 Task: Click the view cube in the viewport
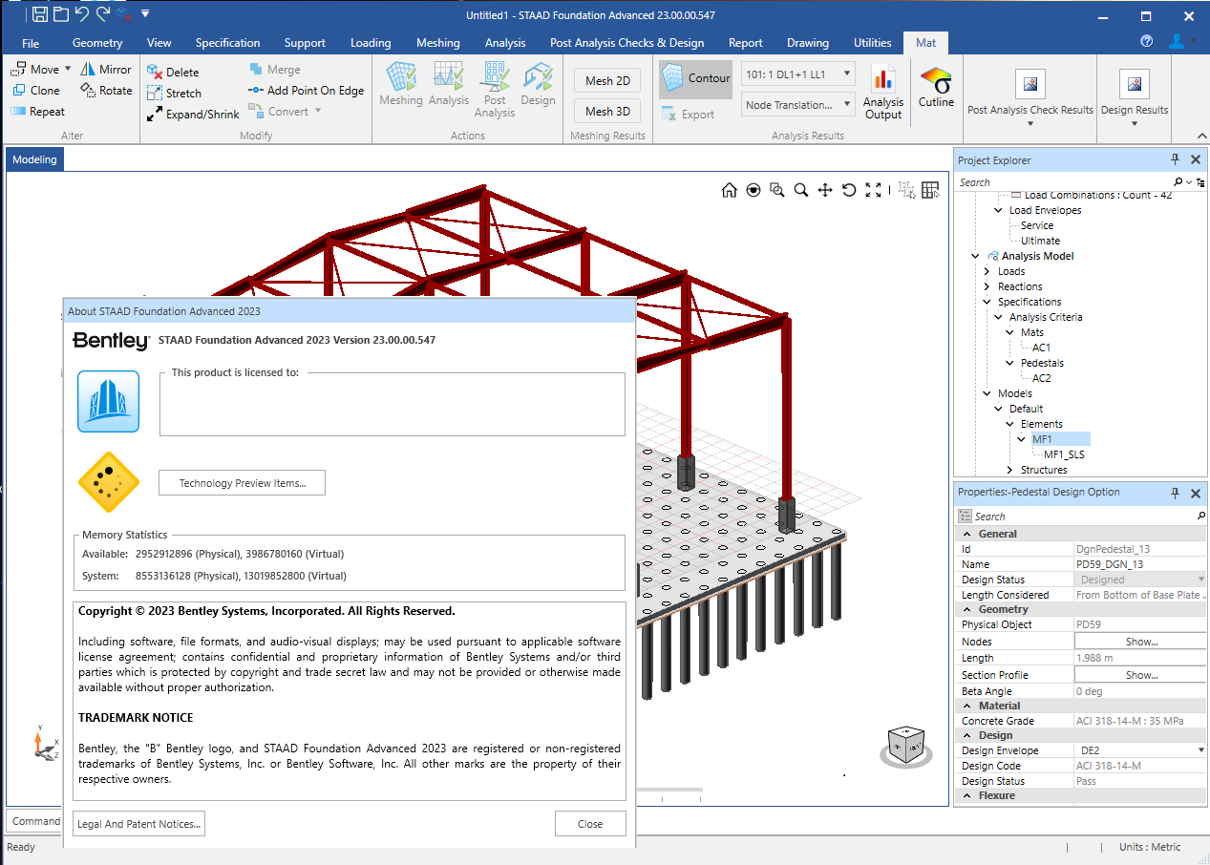pyautogui.click(x=904, y=745)
